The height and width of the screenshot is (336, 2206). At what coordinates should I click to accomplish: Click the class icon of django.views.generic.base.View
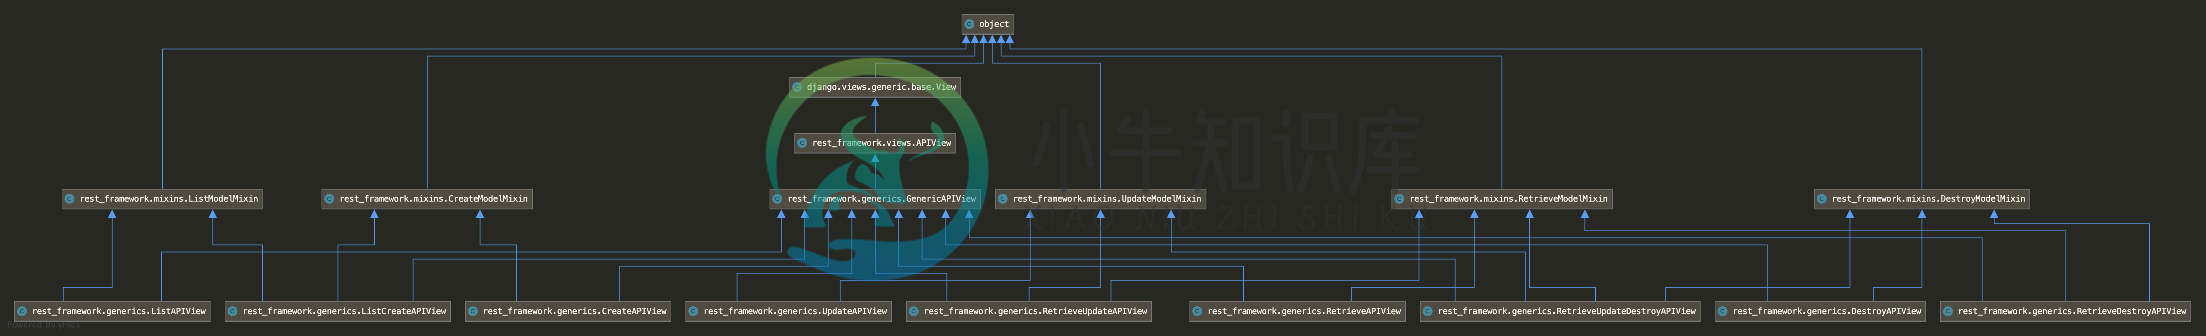click(x=797, y=87)
